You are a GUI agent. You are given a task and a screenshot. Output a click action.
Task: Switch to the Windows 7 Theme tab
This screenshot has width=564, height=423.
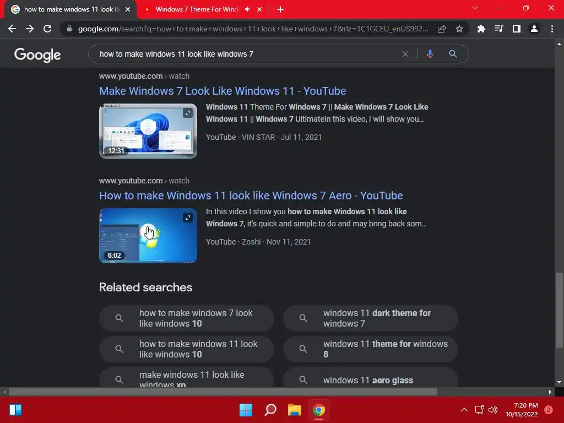(x=197, y=9)
